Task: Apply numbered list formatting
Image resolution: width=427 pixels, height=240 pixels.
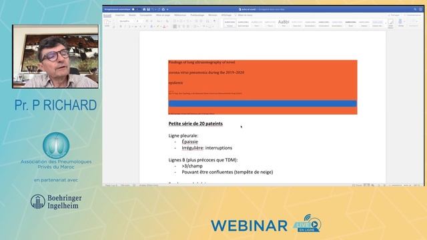Action: 181,21
